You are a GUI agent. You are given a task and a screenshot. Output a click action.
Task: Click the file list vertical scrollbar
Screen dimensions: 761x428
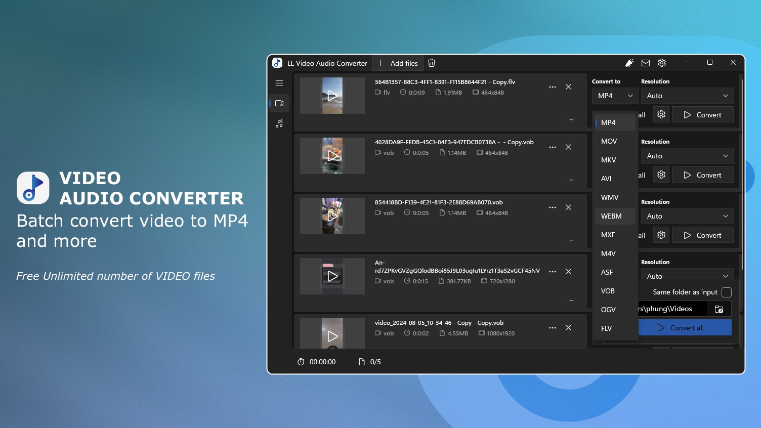click(x=742, y=175)
